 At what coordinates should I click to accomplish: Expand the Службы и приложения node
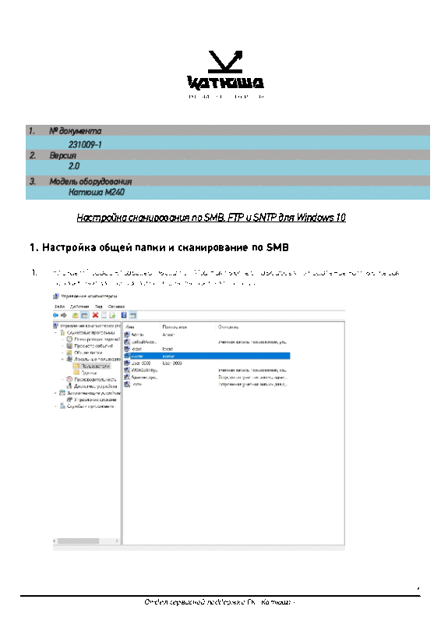[x=55, y=406]
